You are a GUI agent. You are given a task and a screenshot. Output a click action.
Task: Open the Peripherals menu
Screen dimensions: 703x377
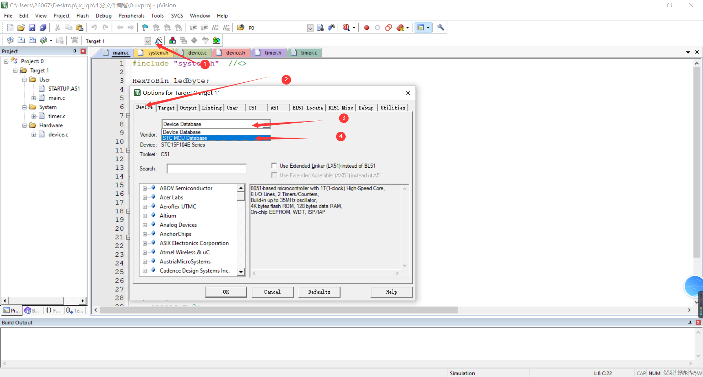(131, 16)
